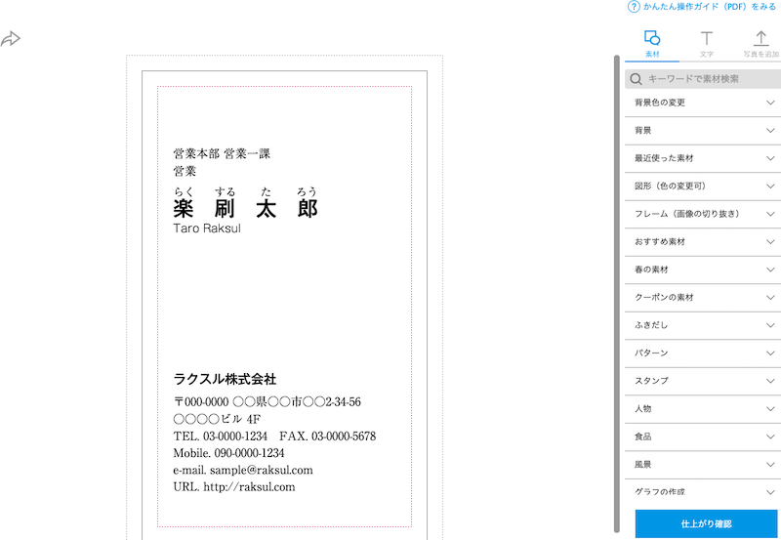
Task: Expand the 背景 section
Action: click(x=703, y=131)
